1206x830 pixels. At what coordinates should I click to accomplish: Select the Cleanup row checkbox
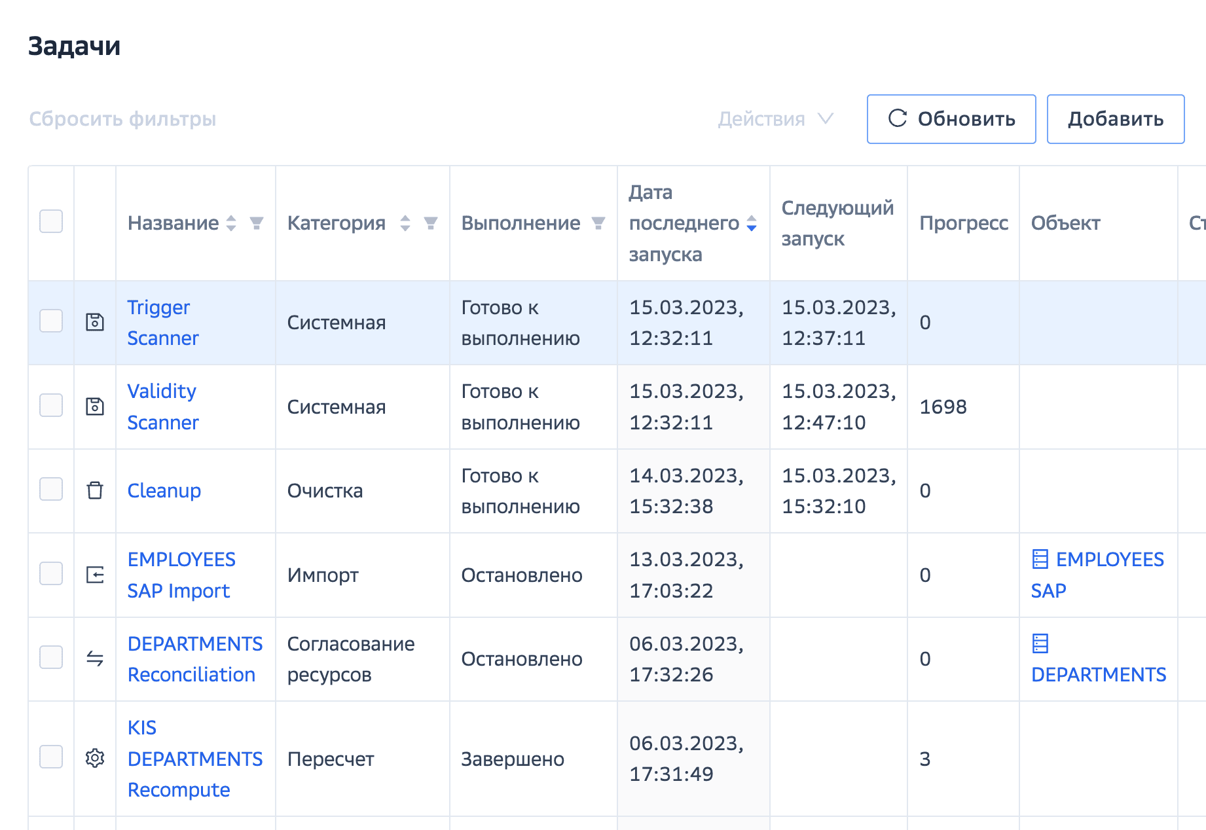coord(51,489)
